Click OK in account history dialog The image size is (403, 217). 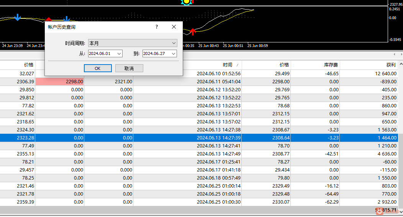coord(98,68)
